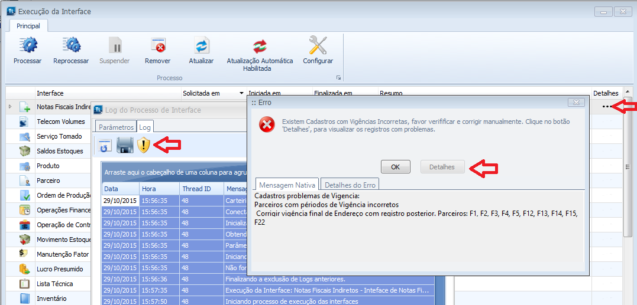Click the Operações Financeiras row icon
This screenshot has height=305, width=637.
[x=25, y=210]
